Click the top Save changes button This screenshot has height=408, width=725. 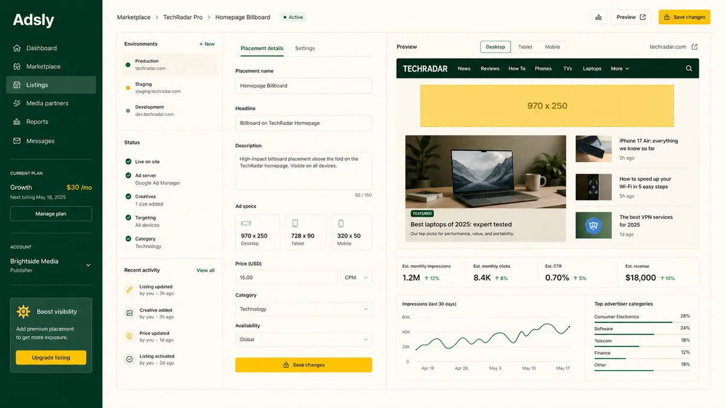pyautogui.click(x=685, y=17)
